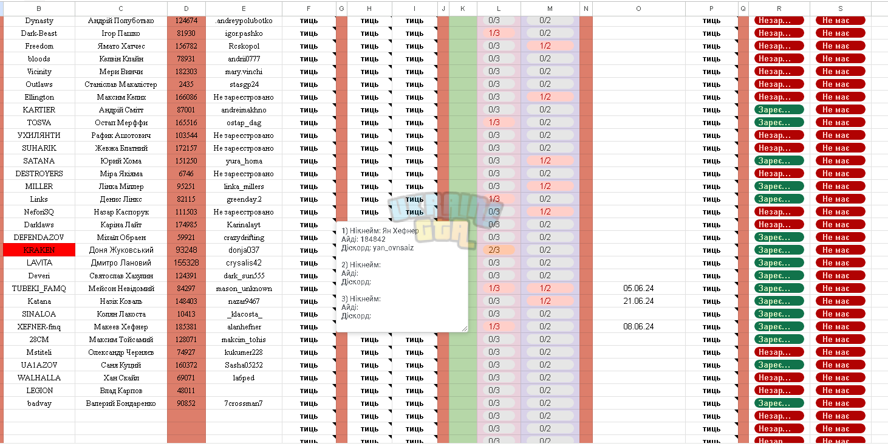Select the column O header

coord(639,9)
